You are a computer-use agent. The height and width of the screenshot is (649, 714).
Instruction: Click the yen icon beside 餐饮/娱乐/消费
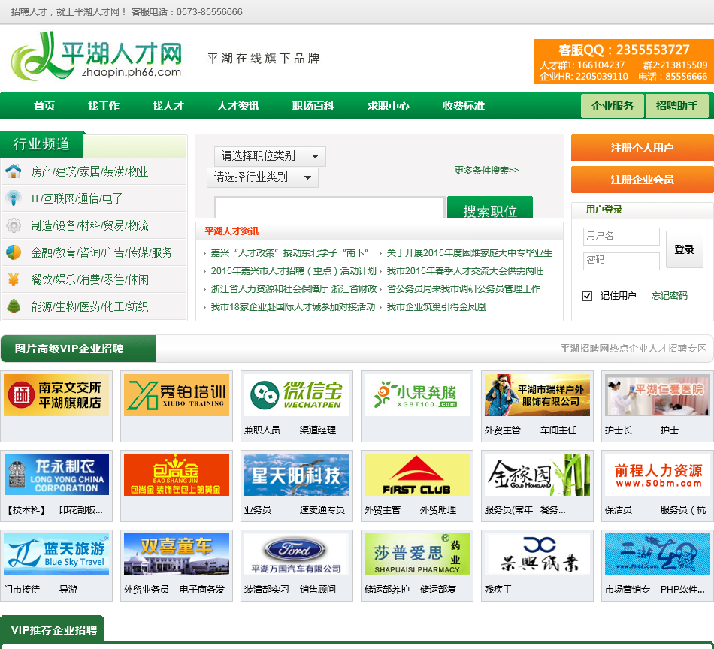pos(14,279)
